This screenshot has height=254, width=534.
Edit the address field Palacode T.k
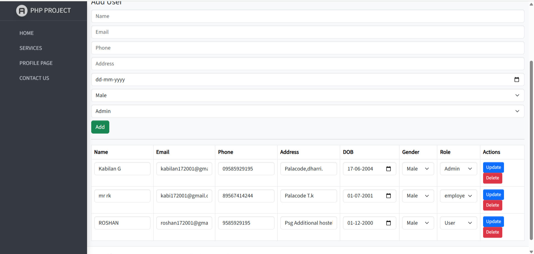point(309,196)
